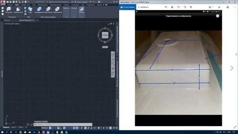Add a new drawing tab with plus
Screen dimensions: 238x134
(37, 20)
